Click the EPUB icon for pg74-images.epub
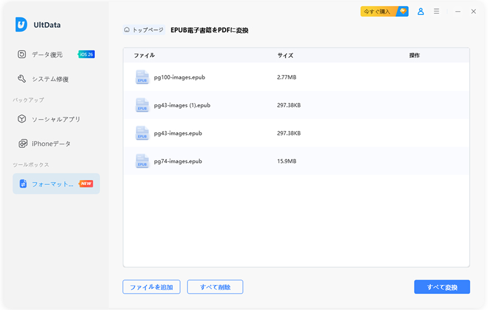Viewport: 488px width, 310px height. tap(142, 161)
